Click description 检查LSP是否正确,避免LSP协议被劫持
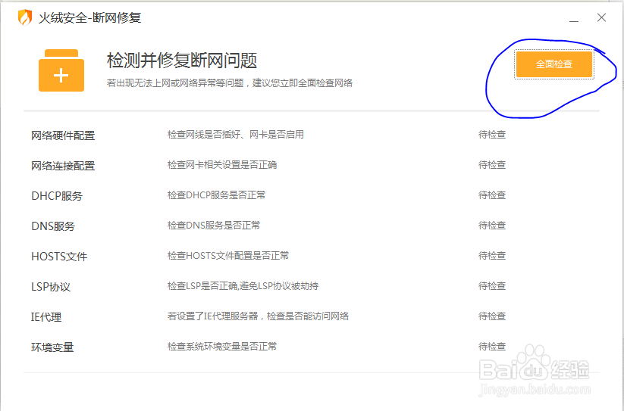624x411 pixels. click(x=243, y=286)
